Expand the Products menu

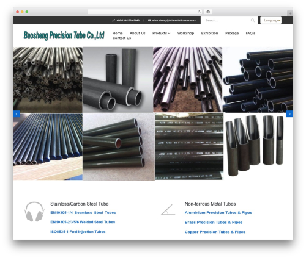coord(161,33)
